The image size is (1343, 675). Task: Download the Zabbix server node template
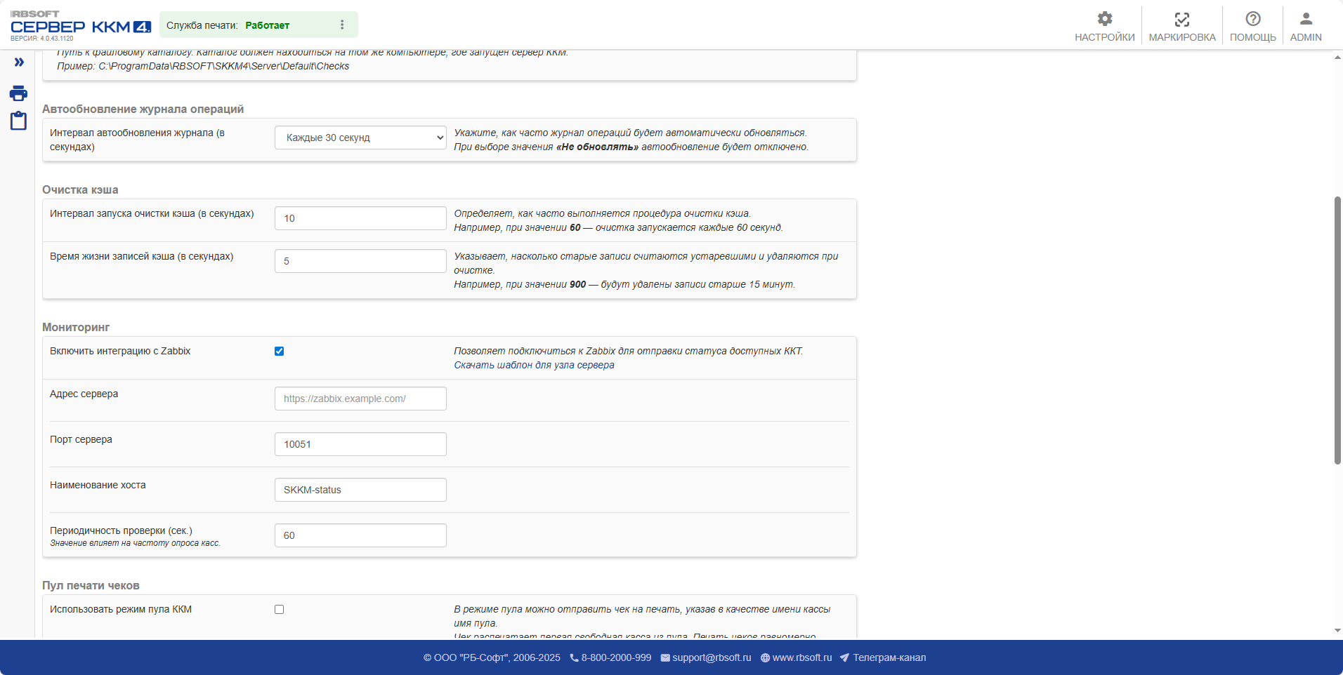534,366
